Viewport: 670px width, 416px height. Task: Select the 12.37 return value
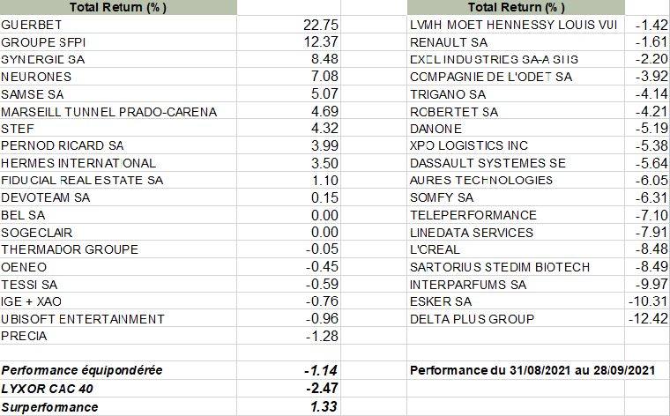click(321, 41)
